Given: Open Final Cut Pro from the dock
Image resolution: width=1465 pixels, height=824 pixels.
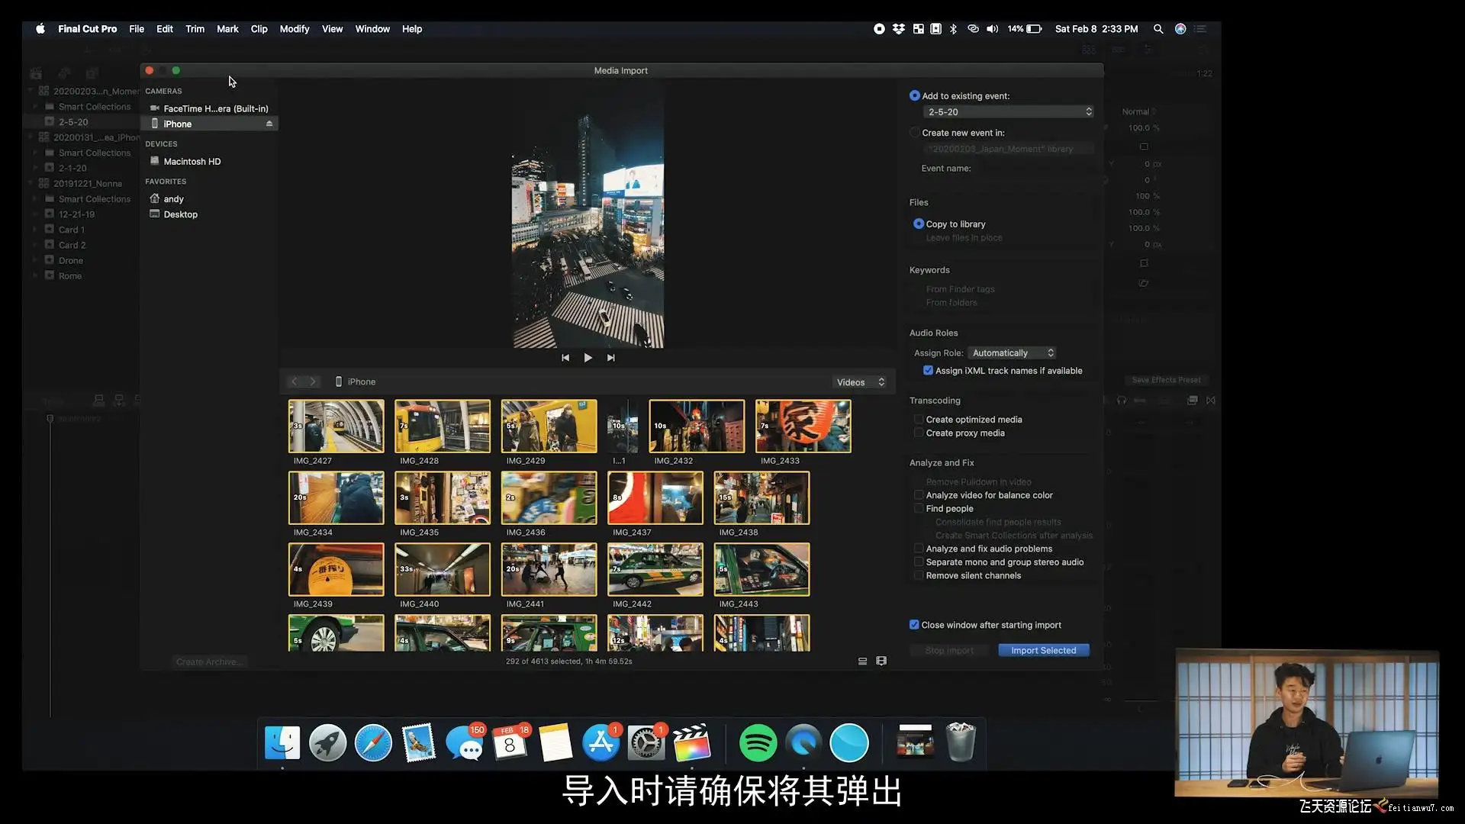Looking at the screenshot, I should coord(691,742).
